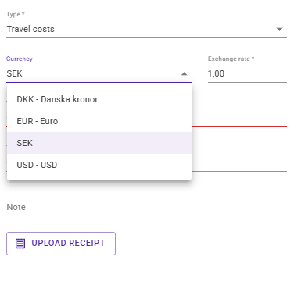Screen dimensions: 301x285
Task: Click the UPLOAD RECEIPT button
Action: (x=61, y=244)
